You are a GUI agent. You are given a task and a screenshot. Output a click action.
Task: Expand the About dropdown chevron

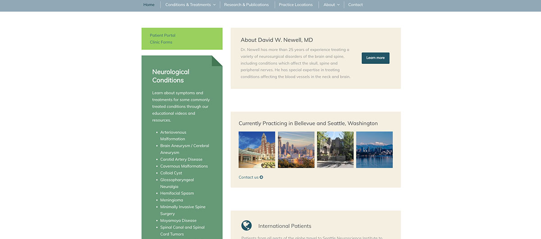pos(338,5)
